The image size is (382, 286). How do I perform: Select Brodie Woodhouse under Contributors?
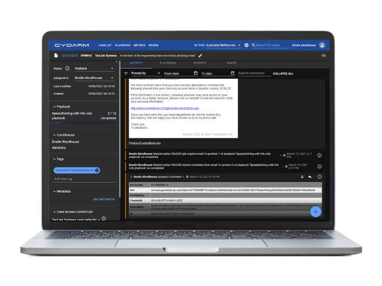point(65,142)
